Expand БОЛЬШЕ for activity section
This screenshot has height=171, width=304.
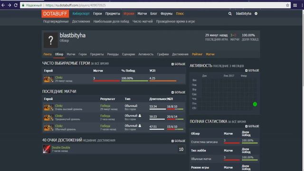[252, 70]
